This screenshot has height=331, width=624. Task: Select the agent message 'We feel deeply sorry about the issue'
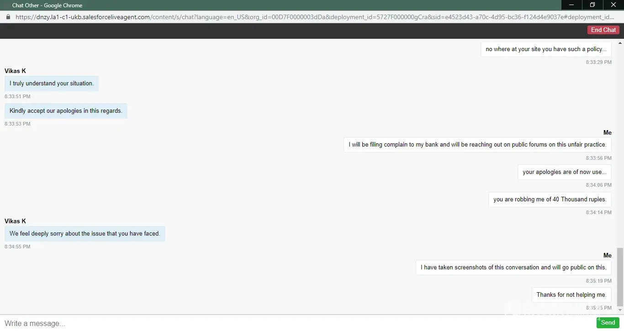[x=85, y=234]
